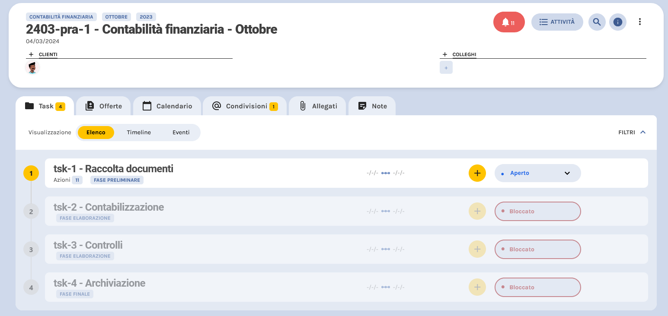Image resolution: width=668 pixels, height=316 pixels.
Task: Open task tsk-3 - Controlli
Action: point(88,245)
